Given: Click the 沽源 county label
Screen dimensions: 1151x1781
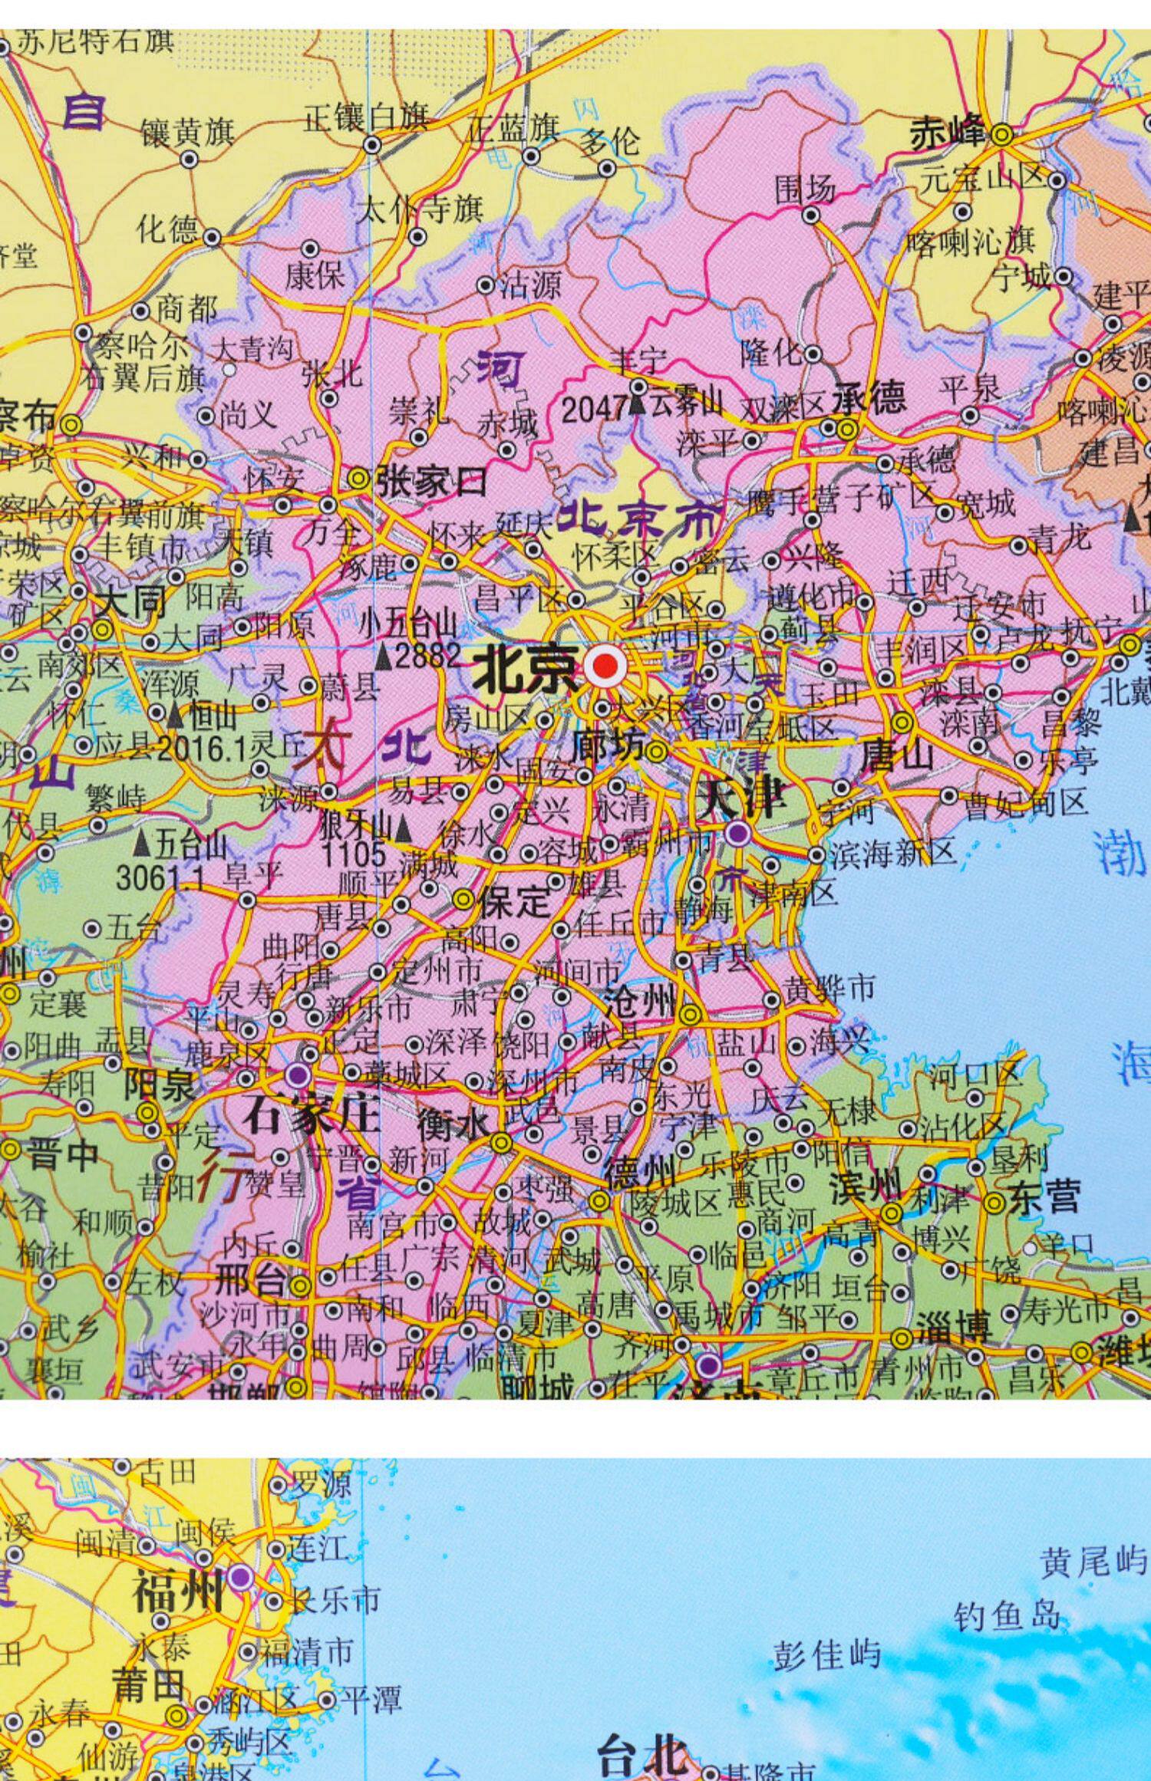Looking at the screenshot, I should click(x=531, y=285).
